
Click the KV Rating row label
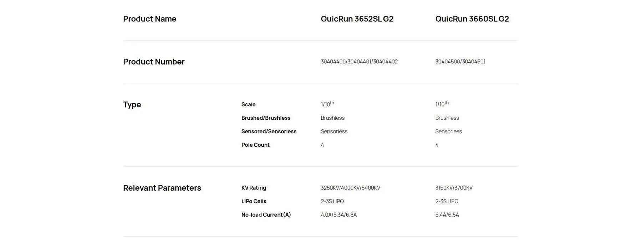(254, 188)
